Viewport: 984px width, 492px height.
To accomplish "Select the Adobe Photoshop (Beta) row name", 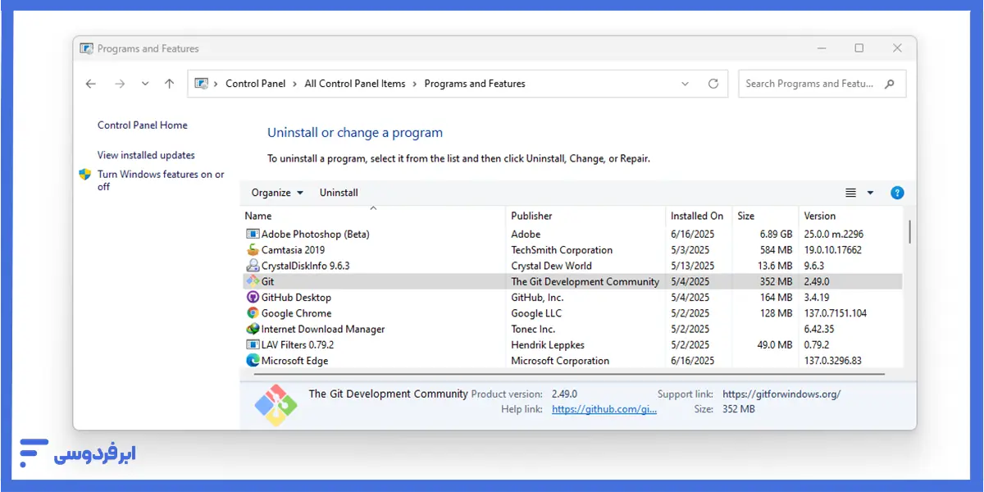I will click(316, 235).
